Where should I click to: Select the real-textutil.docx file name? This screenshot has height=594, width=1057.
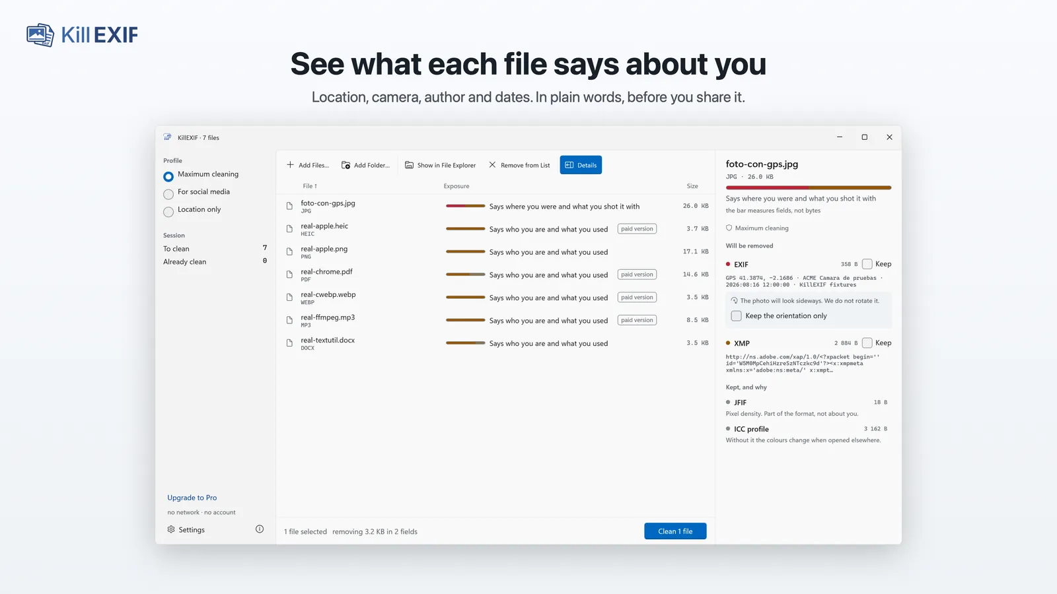tap(328, 340)
